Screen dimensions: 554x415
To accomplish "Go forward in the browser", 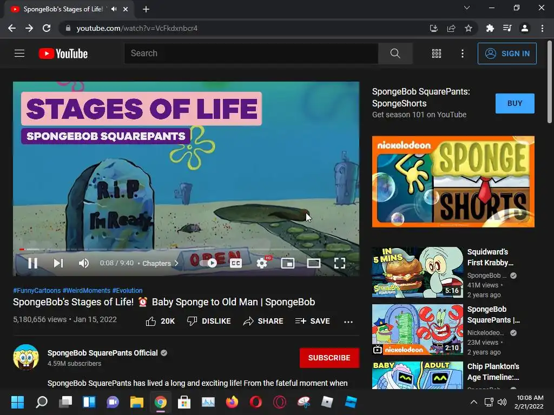I will coord(29,28).
